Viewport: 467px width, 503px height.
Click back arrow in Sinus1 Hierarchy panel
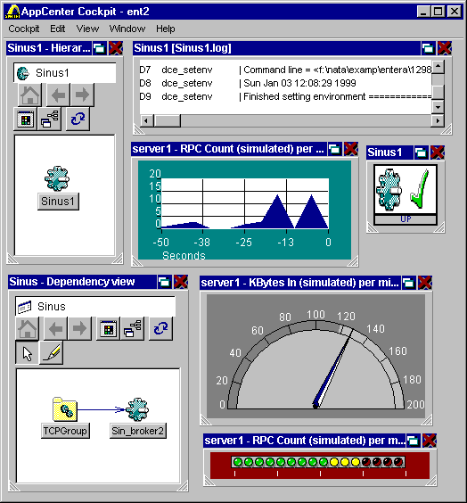click(58, 95)
